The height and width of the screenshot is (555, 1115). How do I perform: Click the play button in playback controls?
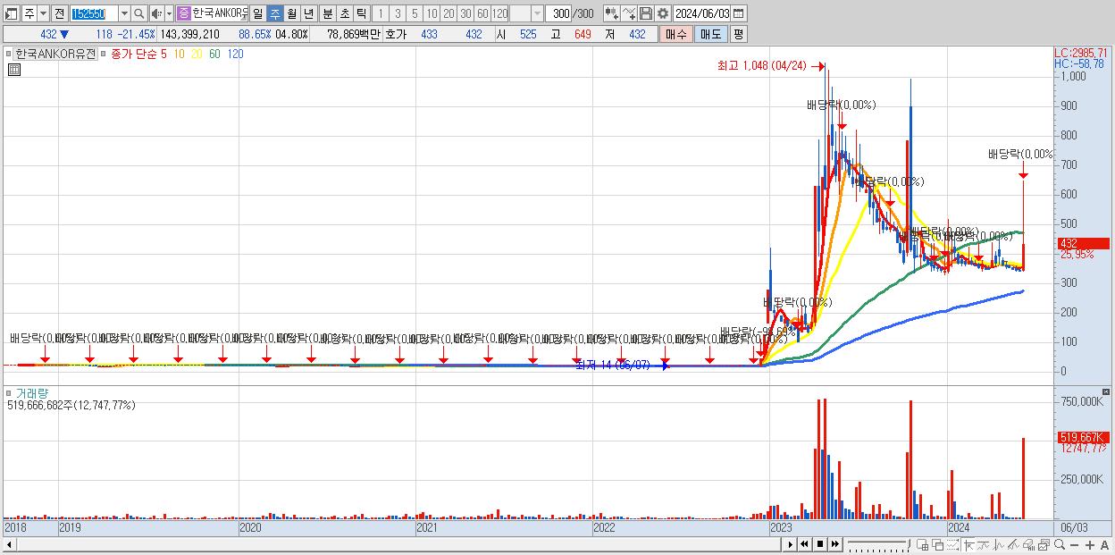pos(790,544)
